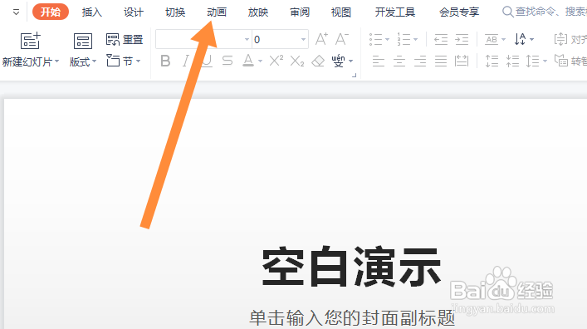The width and height of the screenshot is (587, 329).
Task: Click the 重置 reset button
Action: (125, 39)
